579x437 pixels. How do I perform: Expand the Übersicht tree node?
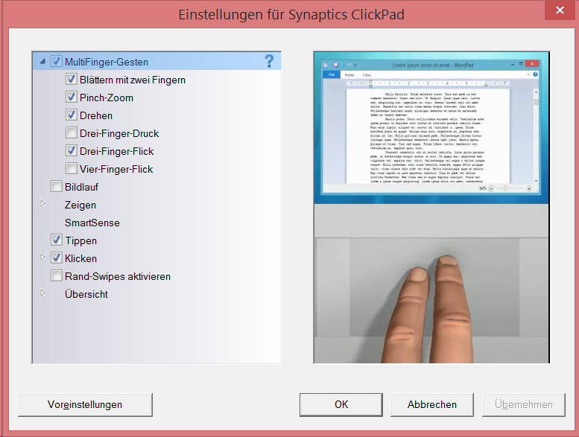click(x=42, y=293)
